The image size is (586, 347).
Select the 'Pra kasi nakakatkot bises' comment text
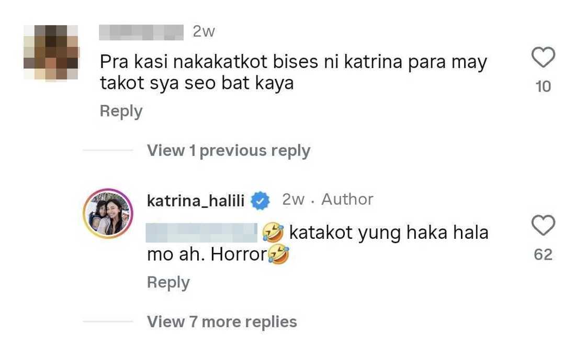(294, 73)
